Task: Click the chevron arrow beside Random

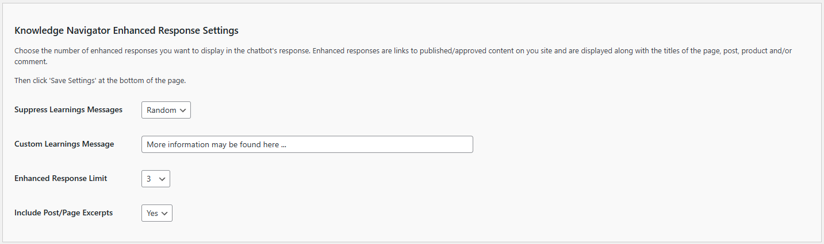Action: tap(183, 110)
